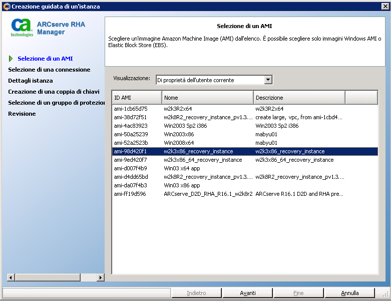Select the Dettagli istanza step
The width and height of the screenshot is (391, 301).
pos(31,81)
